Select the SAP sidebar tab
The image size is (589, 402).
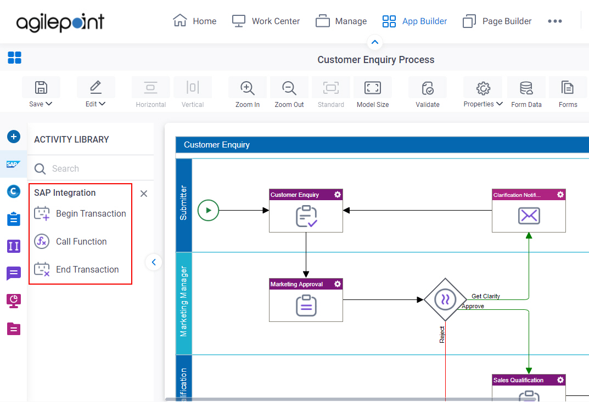point(14,164)
